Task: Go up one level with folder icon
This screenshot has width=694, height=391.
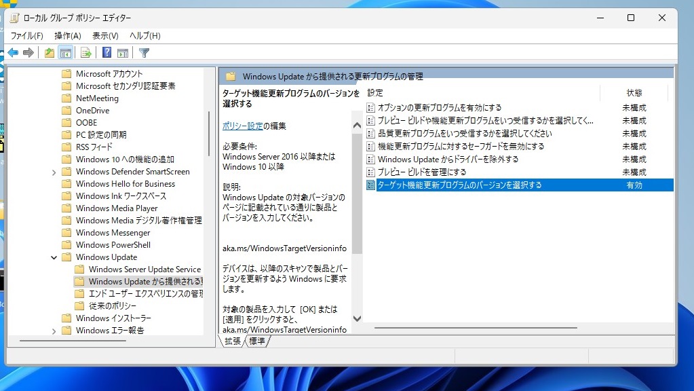Action: click(49, 53)
